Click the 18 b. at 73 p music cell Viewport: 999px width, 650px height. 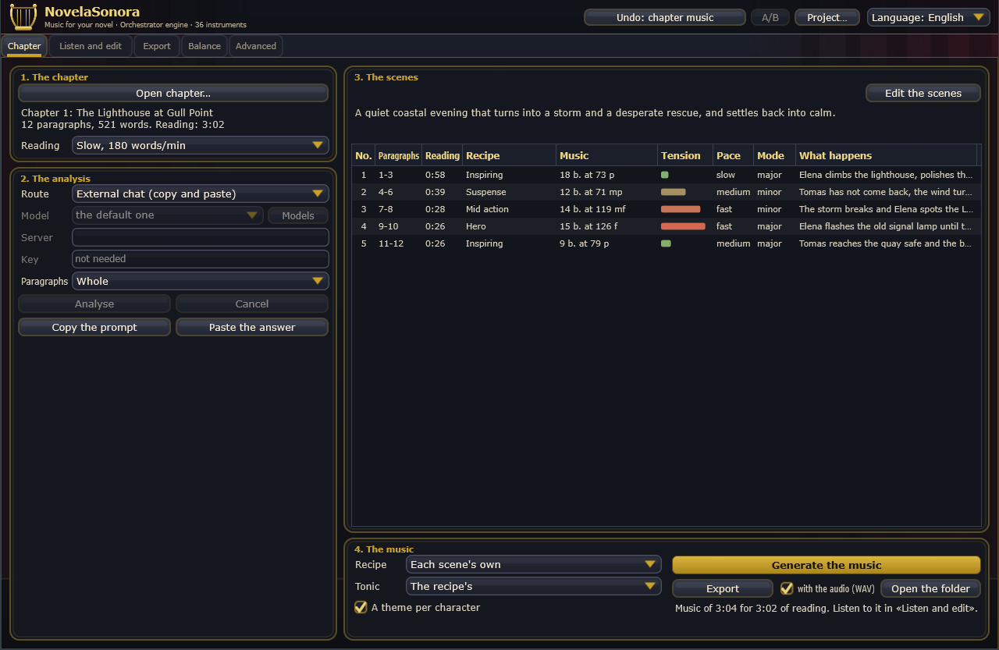tap(606, 175)
